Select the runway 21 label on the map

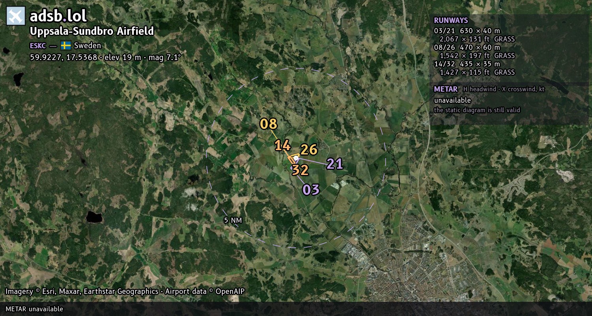[x=335, y=164]
